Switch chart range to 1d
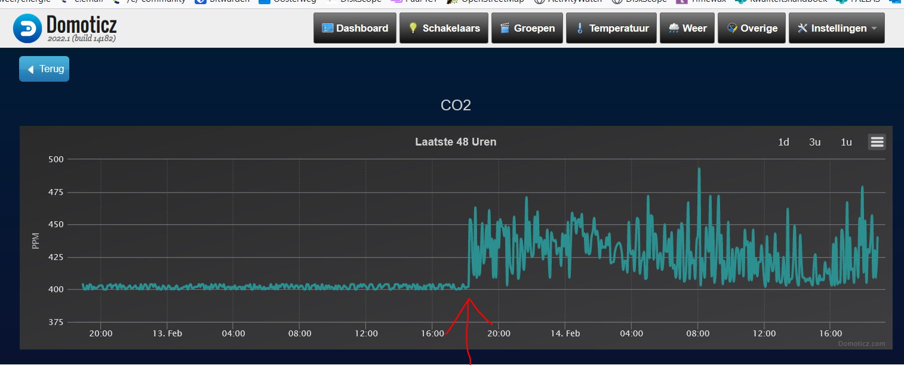The width and height of the screenshot is (904, 365). coord(783,142)
